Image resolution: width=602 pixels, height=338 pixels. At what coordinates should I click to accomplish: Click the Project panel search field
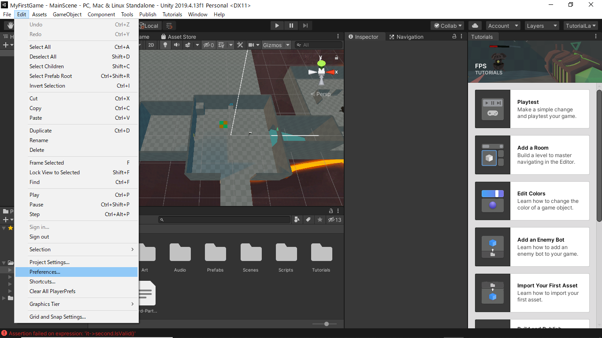point(224,220)
